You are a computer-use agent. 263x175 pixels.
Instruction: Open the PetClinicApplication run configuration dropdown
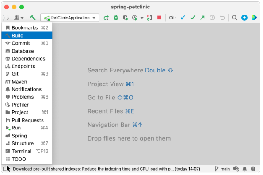(70, 18)
